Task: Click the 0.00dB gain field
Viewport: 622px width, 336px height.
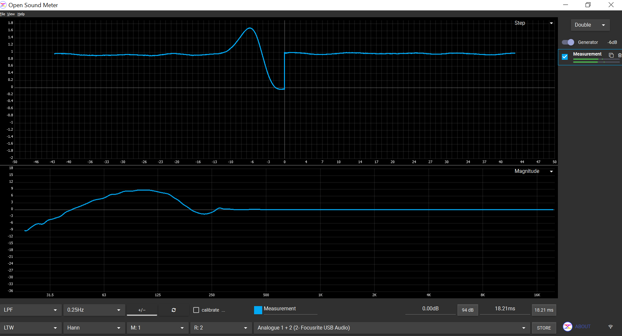Action: click(430, 309)
